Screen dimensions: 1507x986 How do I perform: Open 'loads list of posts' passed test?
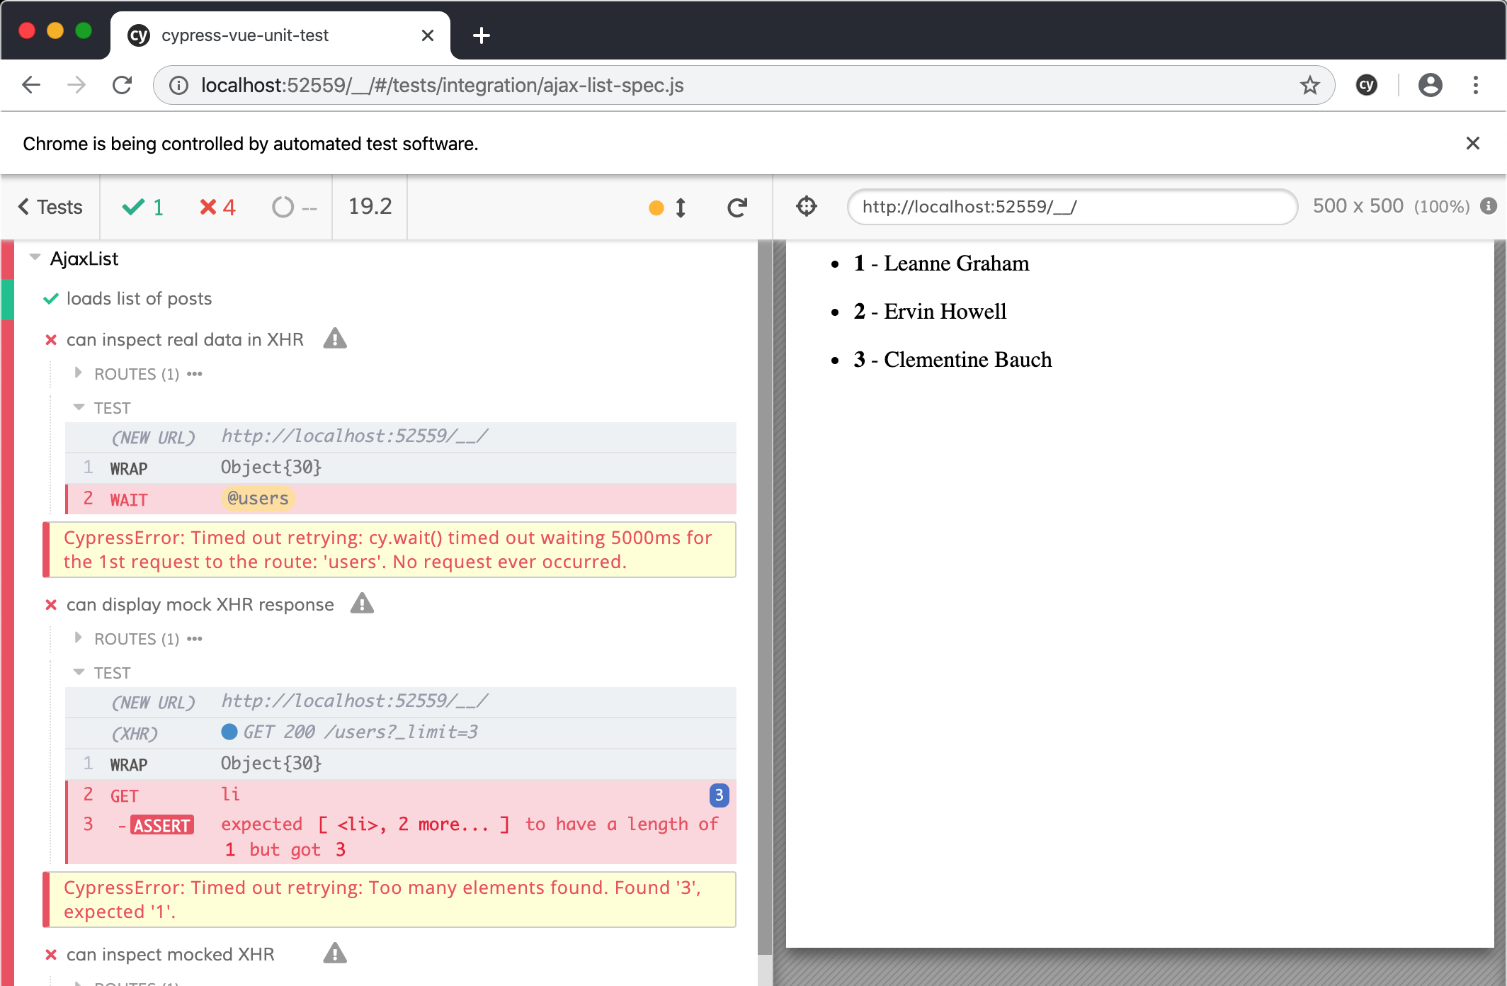tap(139, 298)
